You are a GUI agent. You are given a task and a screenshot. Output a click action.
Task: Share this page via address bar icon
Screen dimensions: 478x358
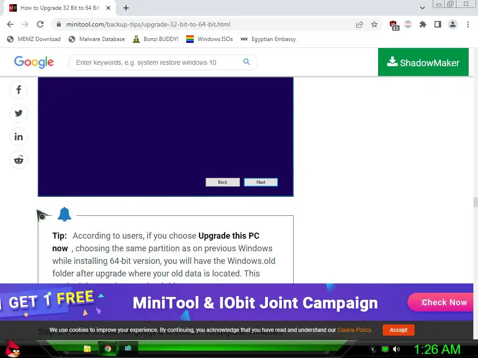[359, 24]
